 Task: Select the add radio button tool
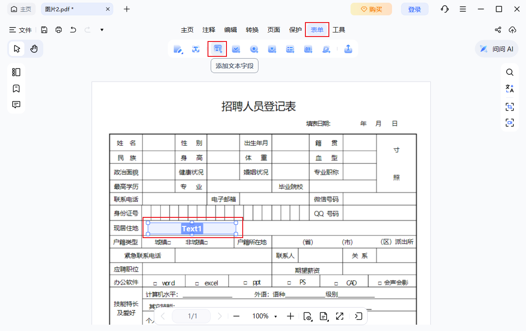[x=254, y=49]
